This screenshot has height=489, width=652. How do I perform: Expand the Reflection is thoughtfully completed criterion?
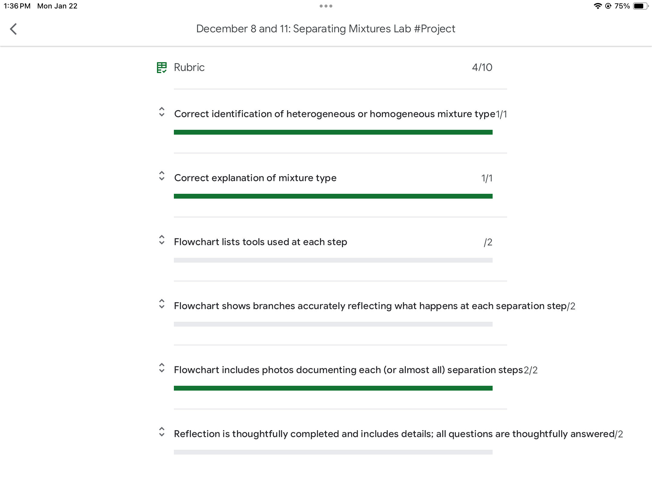(x=162, y=432)
